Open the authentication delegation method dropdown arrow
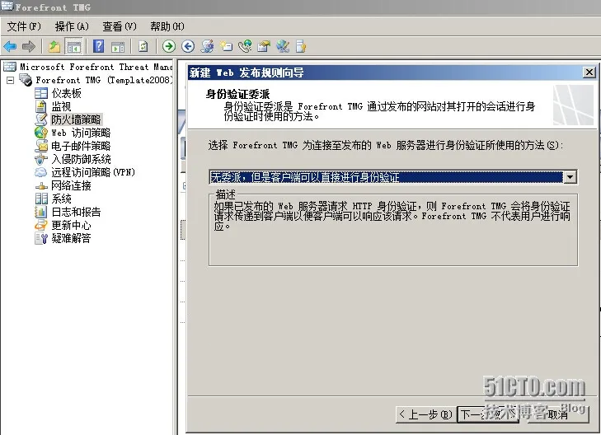This screenshot has width=601, height=435. click(570, 177)
